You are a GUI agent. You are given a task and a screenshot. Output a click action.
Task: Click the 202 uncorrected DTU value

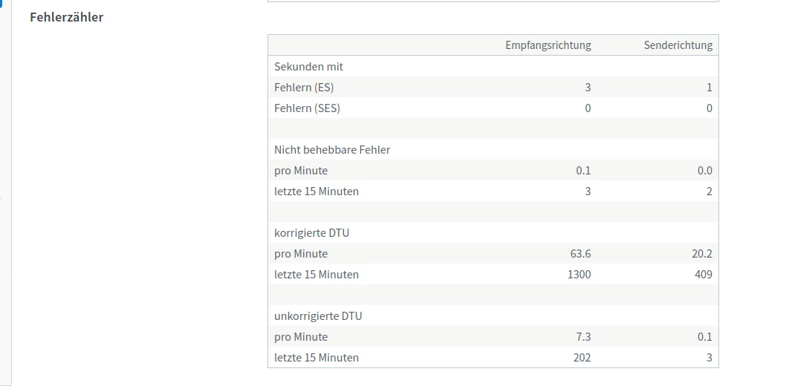coord(582,358)
